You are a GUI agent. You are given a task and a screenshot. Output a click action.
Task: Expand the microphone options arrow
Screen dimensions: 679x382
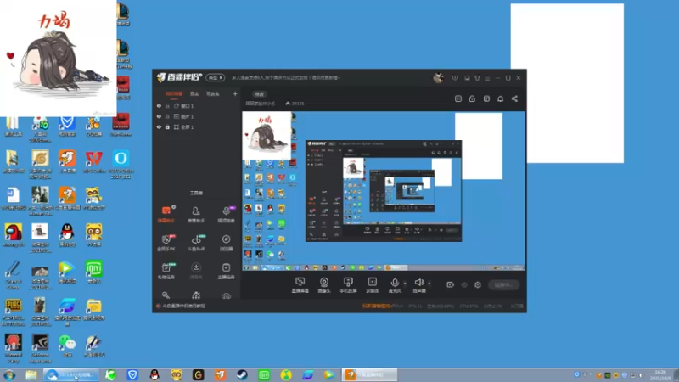pos(405,284)
